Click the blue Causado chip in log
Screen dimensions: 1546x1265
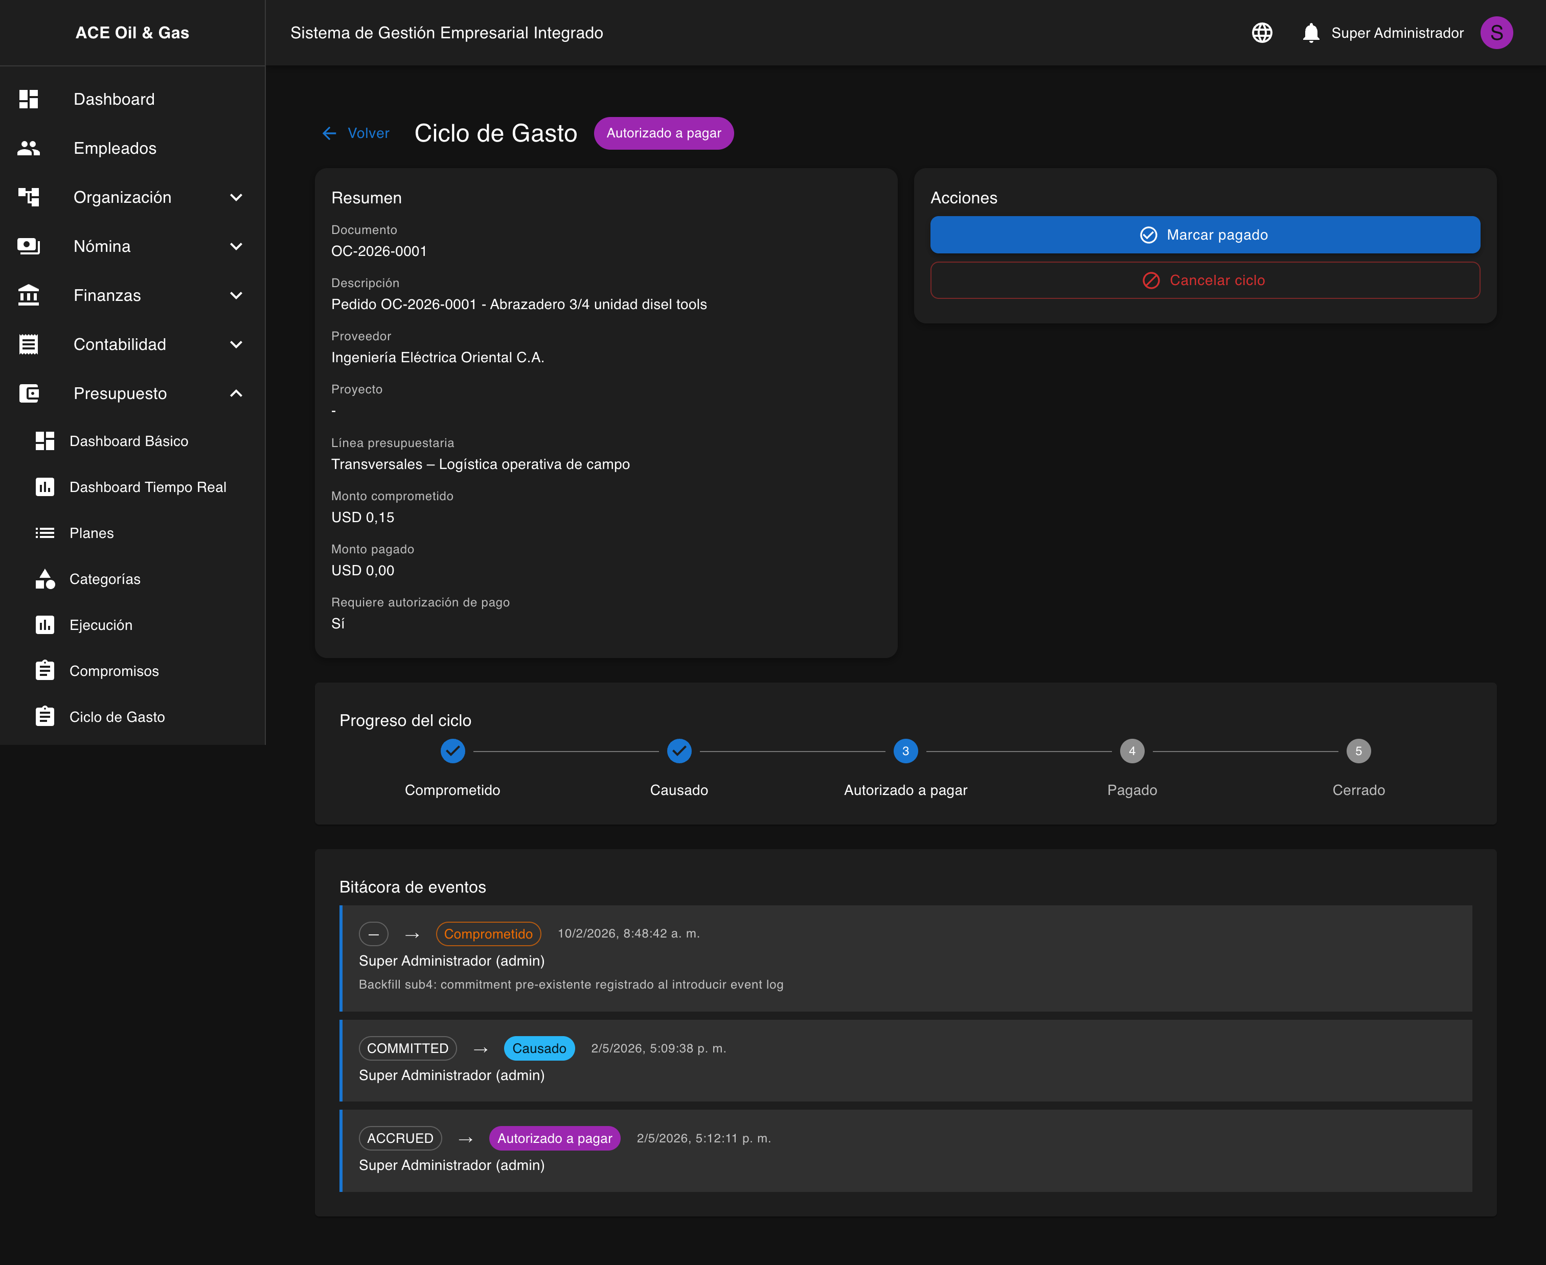click(539, 1048)
